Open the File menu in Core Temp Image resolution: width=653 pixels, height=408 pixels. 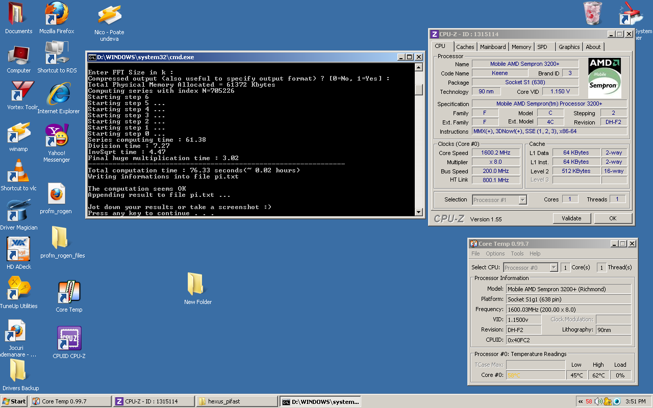click(475, 253)
